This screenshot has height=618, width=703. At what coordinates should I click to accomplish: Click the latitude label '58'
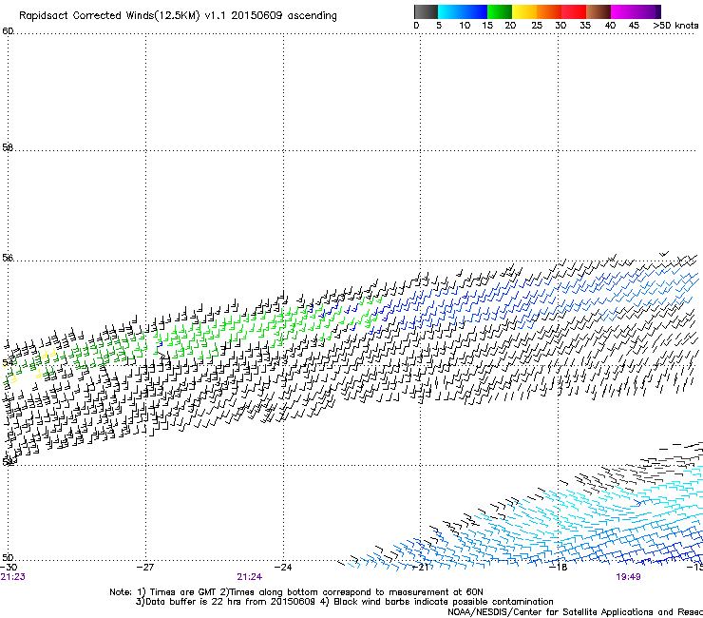[8, 147]
